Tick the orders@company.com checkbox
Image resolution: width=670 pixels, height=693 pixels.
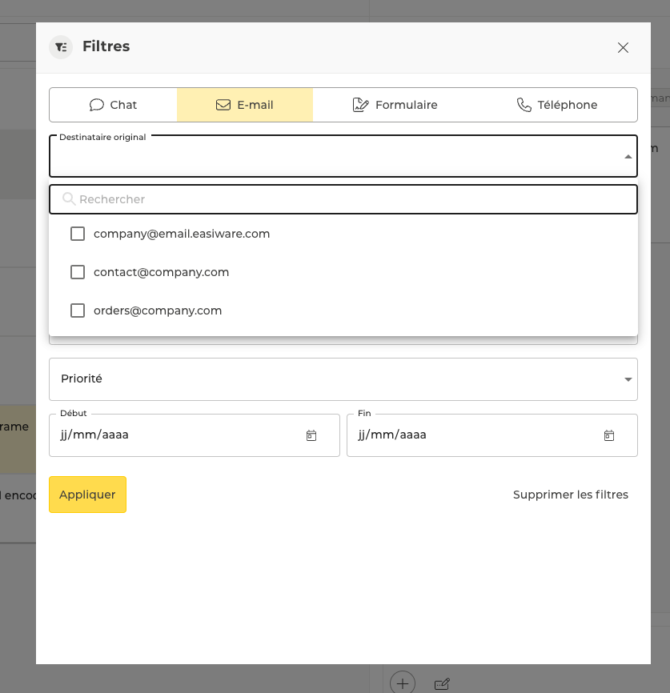pos(78,310)
